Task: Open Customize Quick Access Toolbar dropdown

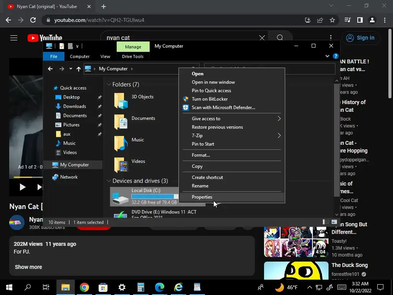Action: point(77,46)
